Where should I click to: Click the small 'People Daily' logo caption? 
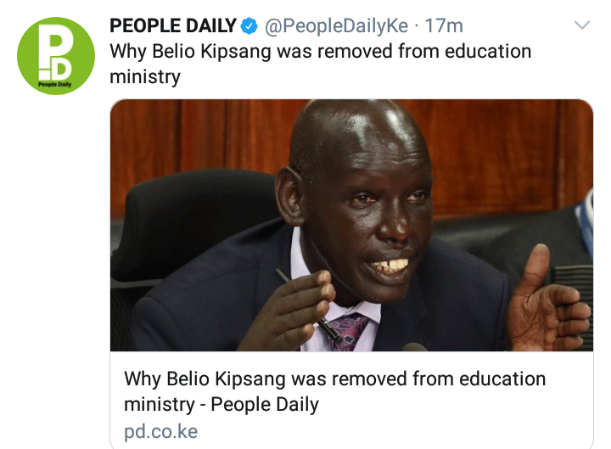[55, 84]
